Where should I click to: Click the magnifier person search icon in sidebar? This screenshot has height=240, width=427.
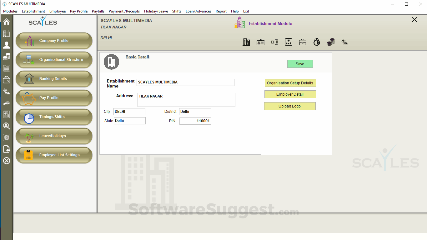[7, 126]
